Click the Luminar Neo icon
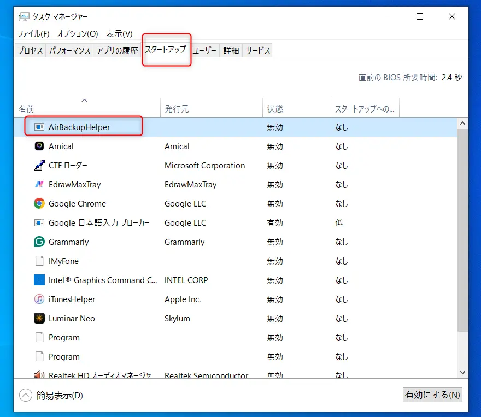 tap(39, 318)
